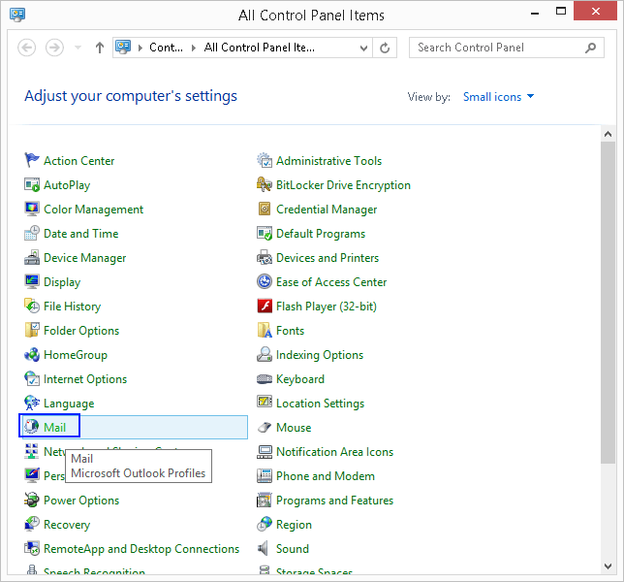The width and height of the screenshot is (624, 582).
Task: Open the Display icon
Action: pos(31,282)
